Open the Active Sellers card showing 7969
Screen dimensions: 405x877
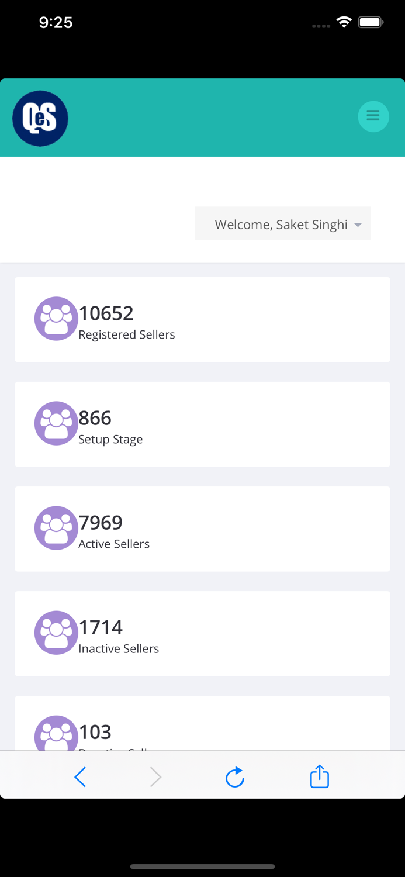(202, 528)
